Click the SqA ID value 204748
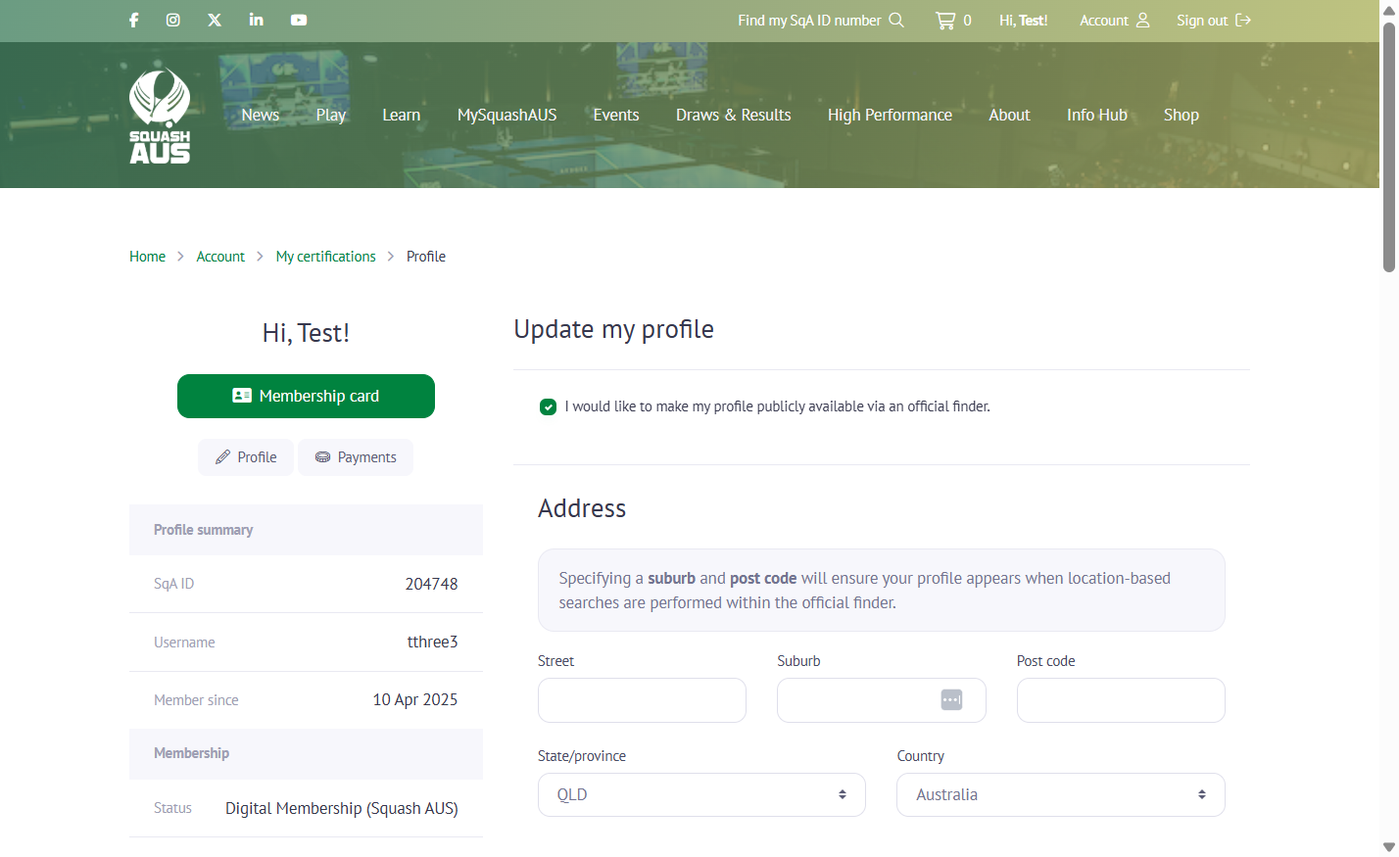The width and height of the screenshot is (1399, 857). pyautogui.click(x=432, y=584)
